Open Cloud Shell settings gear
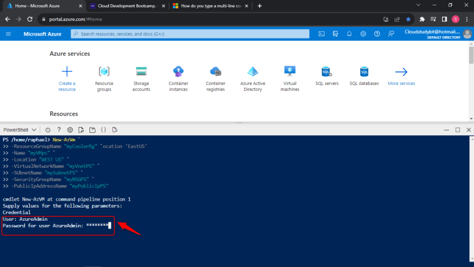This screenshot has height=267, width=474. click(x=70, y=130)
